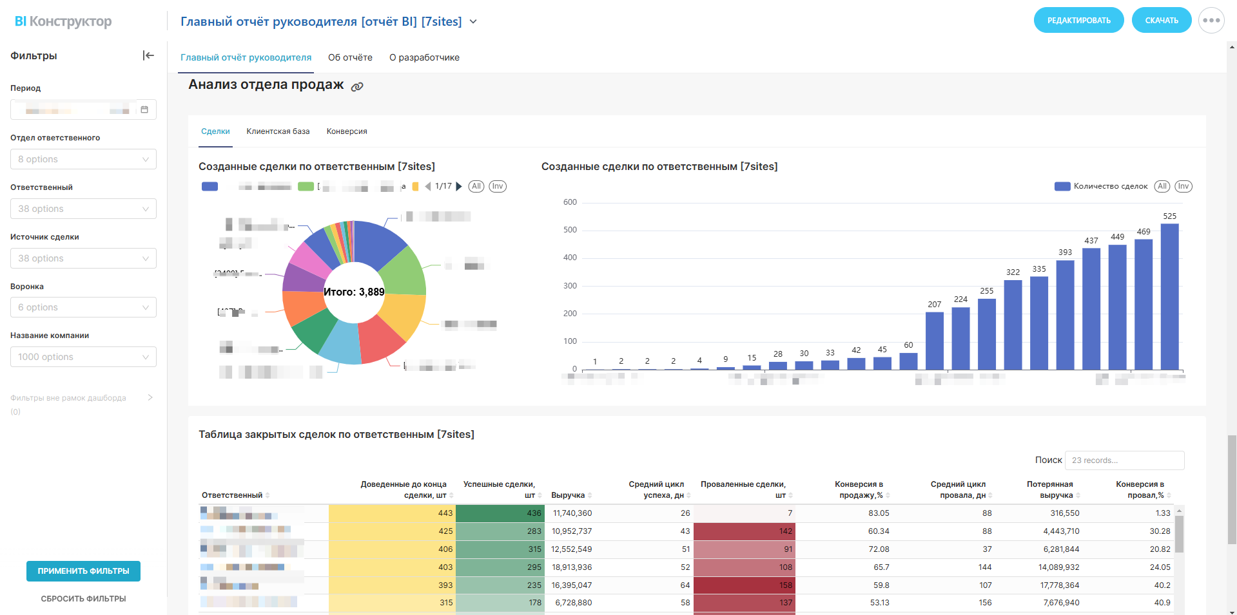1237x615 pixels.
Task: Click the green legend color swatch
Action: click(306, 187)
